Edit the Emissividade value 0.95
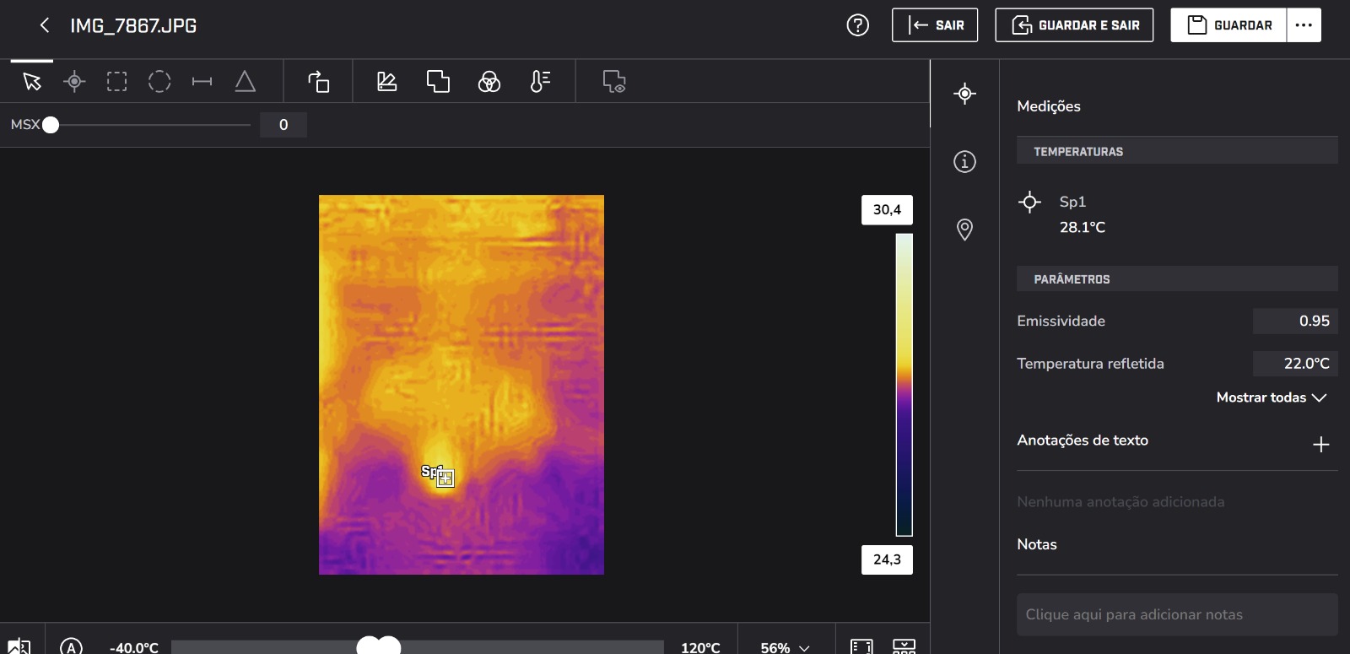Viewport: 1350px width, 654px height. pyautogui.click(x=1295, y=321)
